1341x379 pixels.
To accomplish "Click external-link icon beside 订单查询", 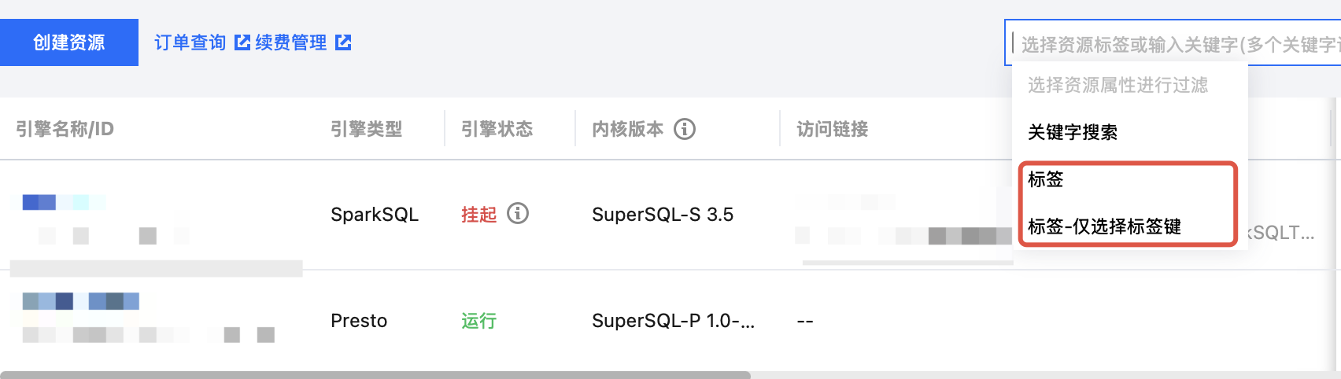I will coord(242,42).
